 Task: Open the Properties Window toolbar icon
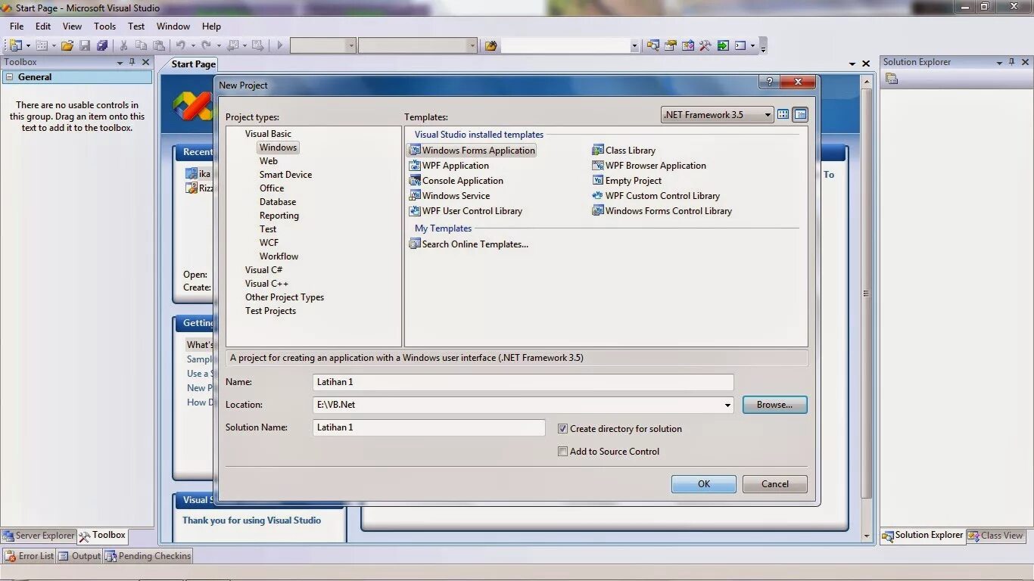coord(670,45)
